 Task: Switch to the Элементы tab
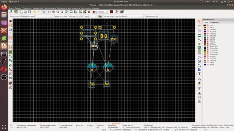click(215, 23)
